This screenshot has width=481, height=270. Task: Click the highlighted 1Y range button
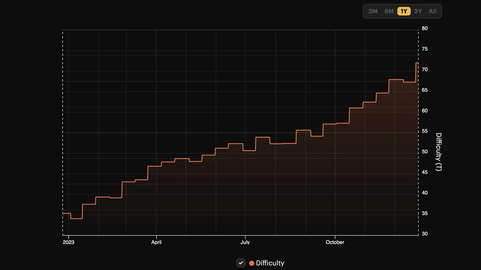(404, 11)
